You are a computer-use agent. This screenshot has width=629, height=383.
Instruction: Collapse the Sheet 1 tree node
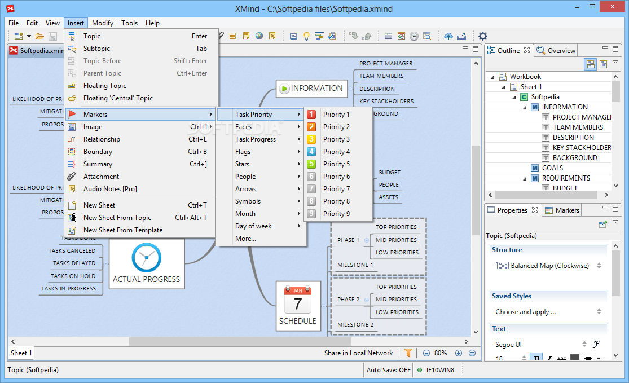tap(503, 87)
